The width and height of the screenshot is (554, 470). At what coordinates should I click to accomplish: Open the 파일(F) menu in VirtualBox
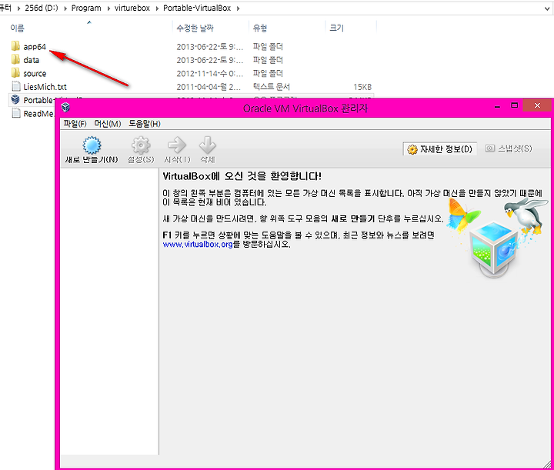point(75,124)
